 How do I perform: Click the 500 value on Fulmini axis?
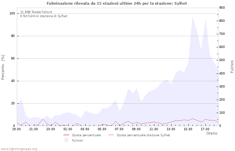[x=222, y=60]
